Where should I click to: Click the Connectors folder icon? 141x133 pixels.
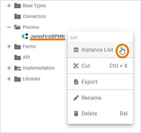pos(18,16)
